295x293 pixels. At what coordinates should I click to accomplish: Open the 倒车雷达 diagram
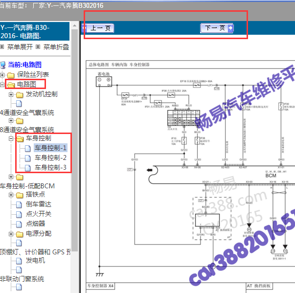tap(39, 204)
